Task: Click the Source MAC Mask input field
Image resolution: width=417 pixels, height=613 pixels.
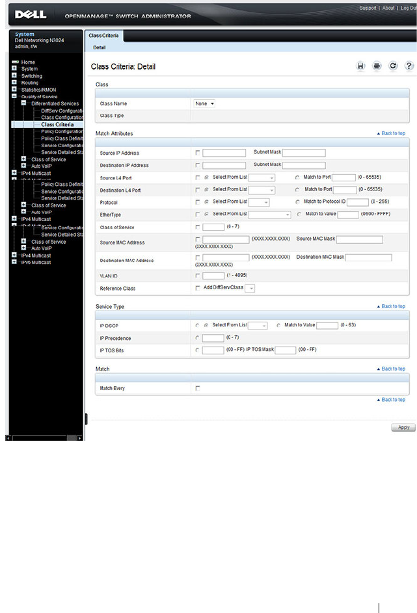Action: tap(360, 240)
